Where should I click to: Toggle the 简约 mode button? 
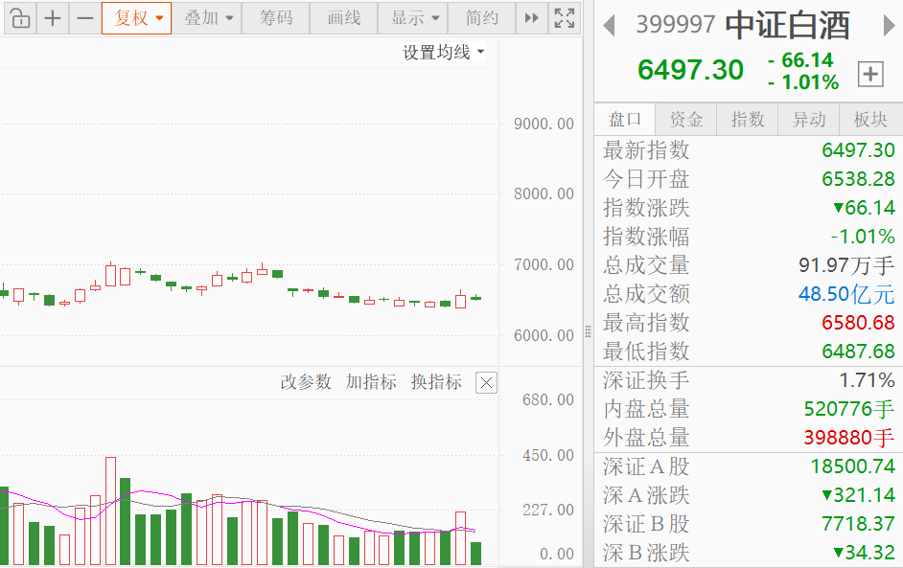click(481, 18)
